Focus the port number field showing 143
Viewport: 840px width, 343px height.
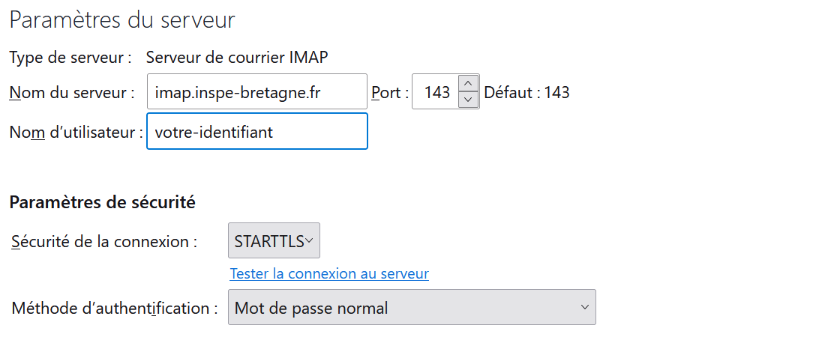[x=435, y=92]
